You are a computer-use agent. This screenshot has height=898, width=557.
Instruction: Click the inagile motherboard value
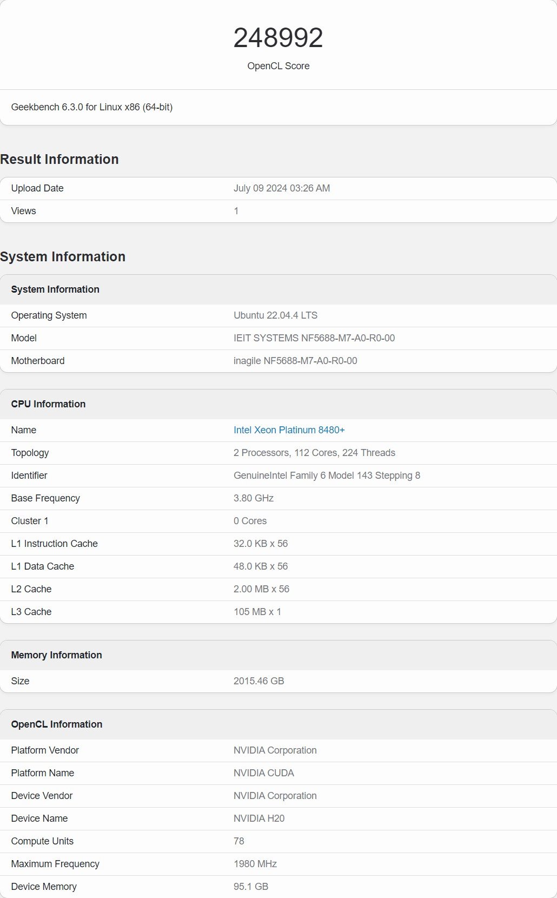295,361
